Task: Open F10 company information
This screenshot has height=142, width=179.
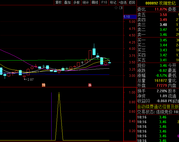Action: click(x=104, y=2)
